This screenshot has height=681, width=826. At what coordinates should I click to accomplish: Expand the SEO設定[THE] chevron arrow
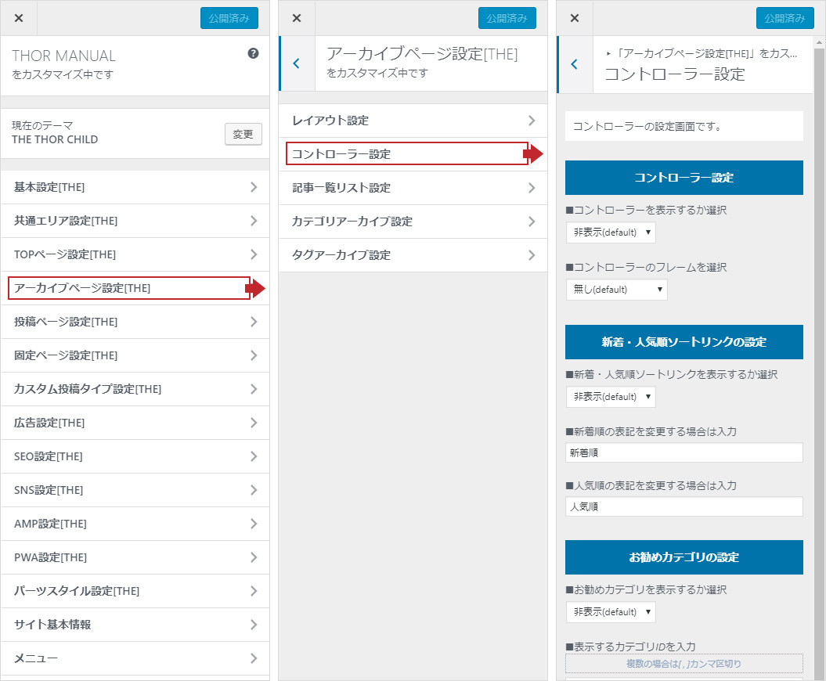[253, 456]
